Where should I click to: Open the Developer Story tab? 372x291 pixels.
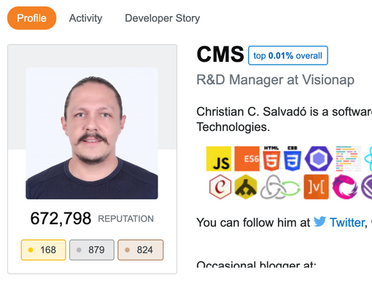tap(163, 18)
